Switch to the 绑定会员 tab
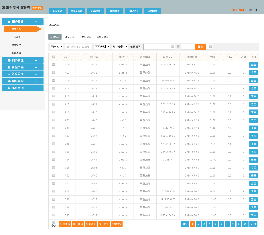Screen dimensions: 264x235 (69, 37)
